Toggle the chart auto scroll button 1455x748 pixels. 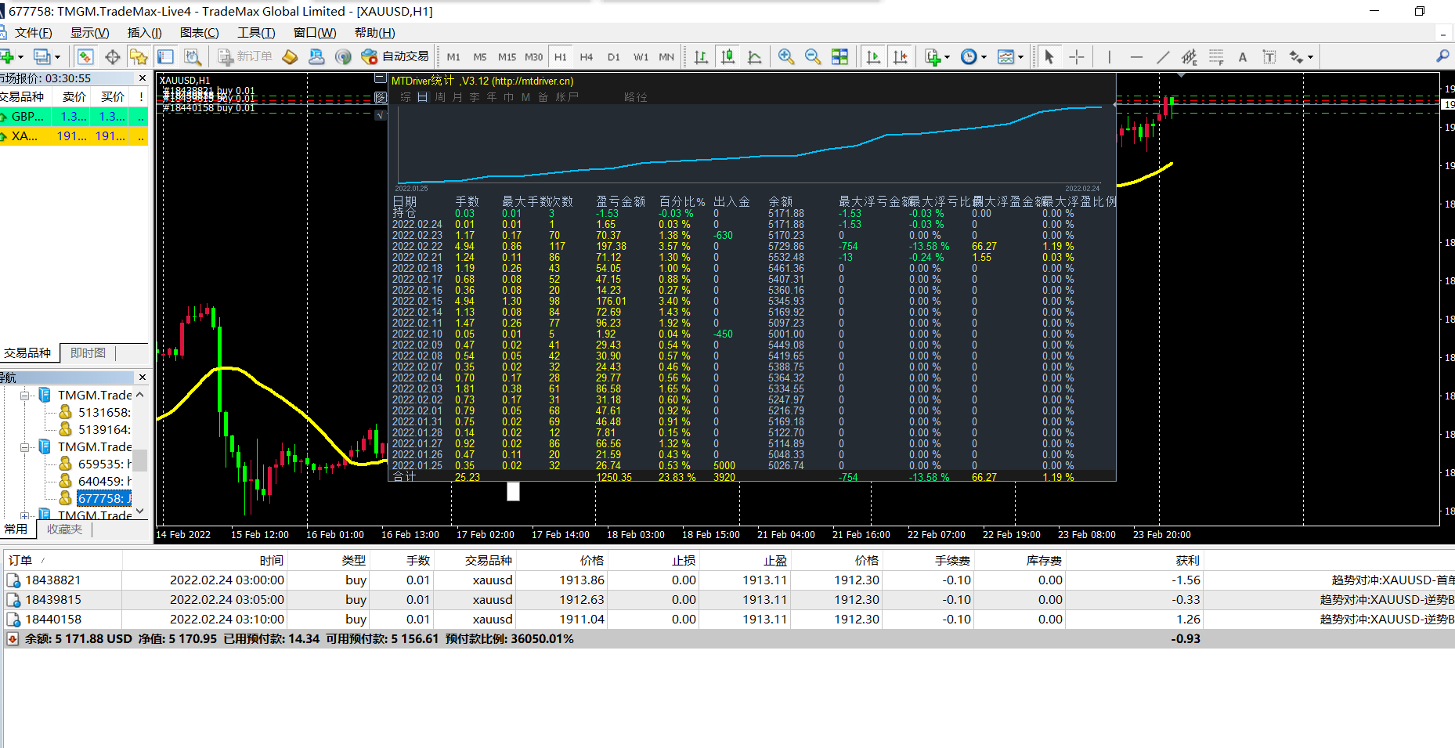pos(873,56)
